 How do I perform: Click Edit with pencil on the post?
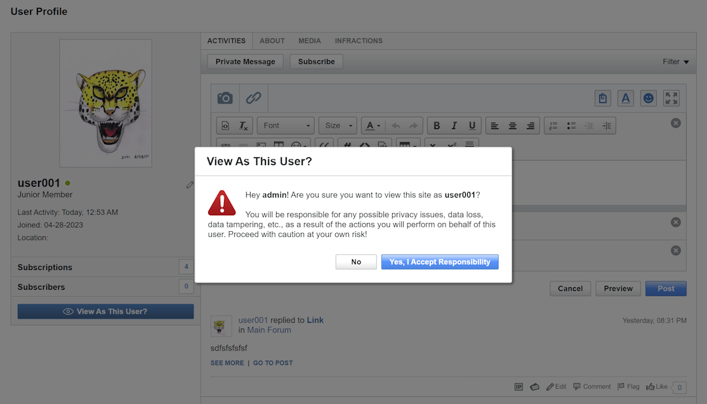(x=556, y=387)
